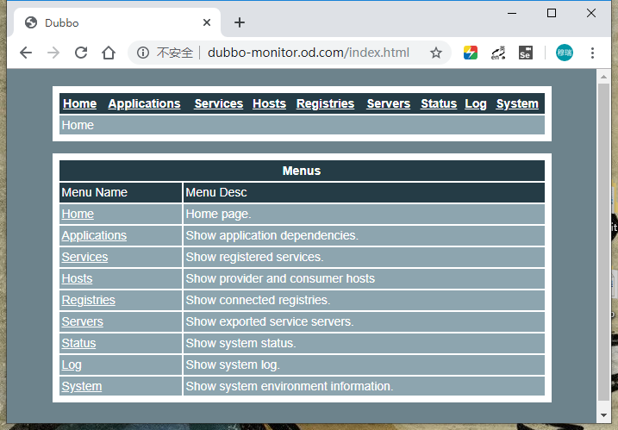Click the scrollbar up arrow
This screenshot has height=430, width=618.
[x=603, y=77]
